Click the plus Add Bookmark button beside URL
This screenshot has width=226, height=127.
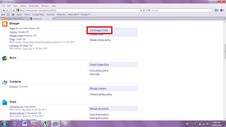pyautogui.click(x=13, y=10)
